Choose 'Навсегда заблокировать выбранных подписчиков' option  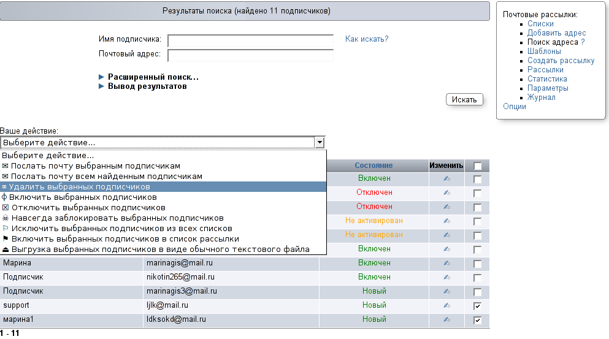pos(163,218)
